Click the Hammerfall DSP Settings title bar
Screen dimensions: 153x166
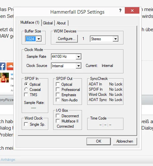pos(77,12)
